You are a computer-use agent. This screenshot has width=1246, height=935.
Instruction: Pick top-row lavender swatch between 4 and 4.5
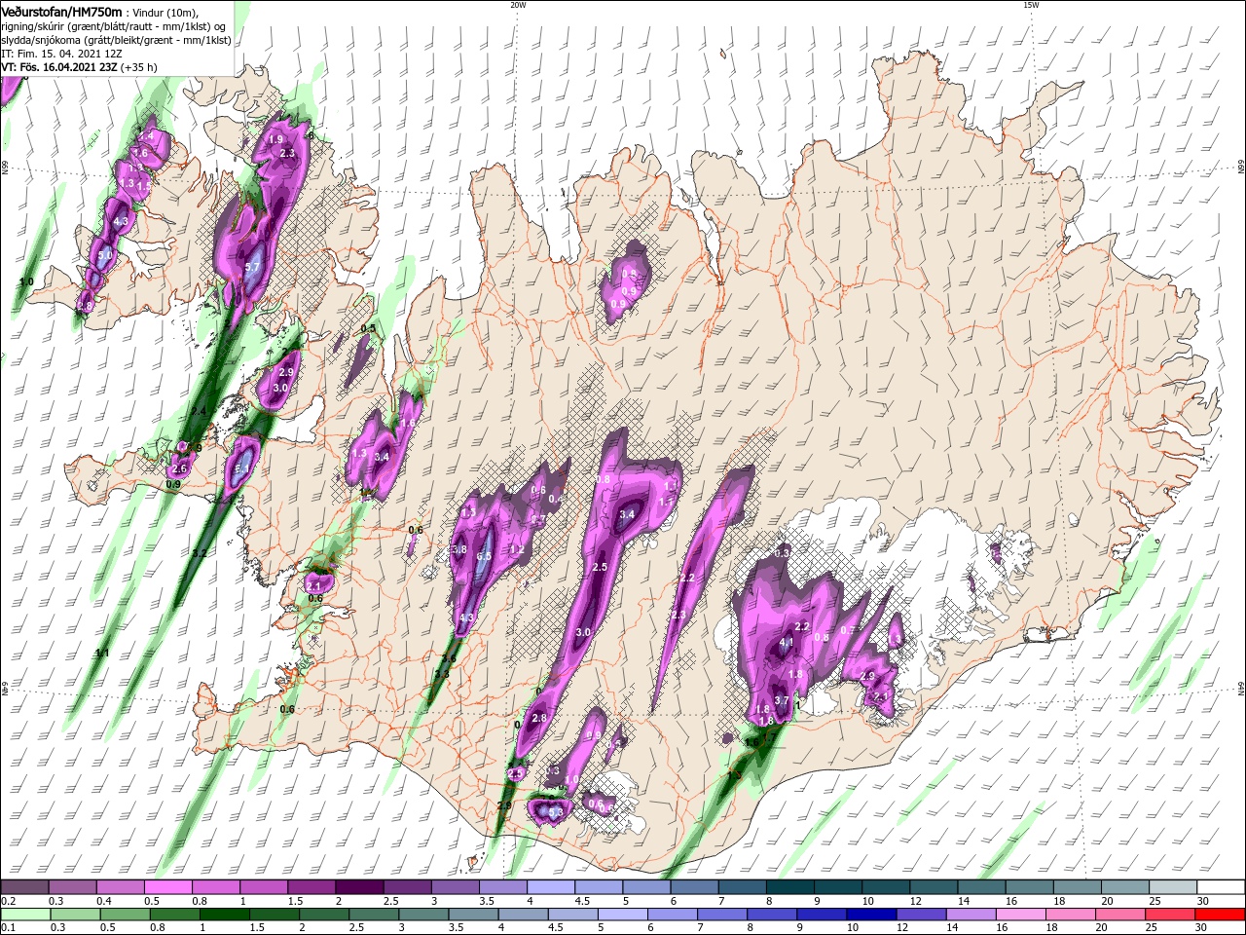click(551, 886)
